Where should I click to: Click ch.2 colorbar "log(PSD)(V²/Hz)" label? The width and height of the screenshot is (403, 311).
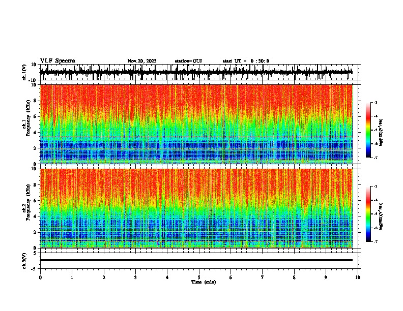(381, 216)
